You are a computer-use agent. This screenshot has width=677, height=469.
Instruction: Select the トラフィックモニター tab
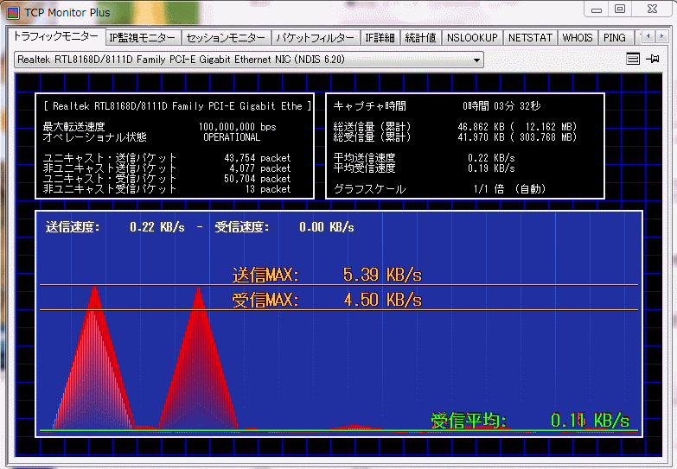(56, 37)
